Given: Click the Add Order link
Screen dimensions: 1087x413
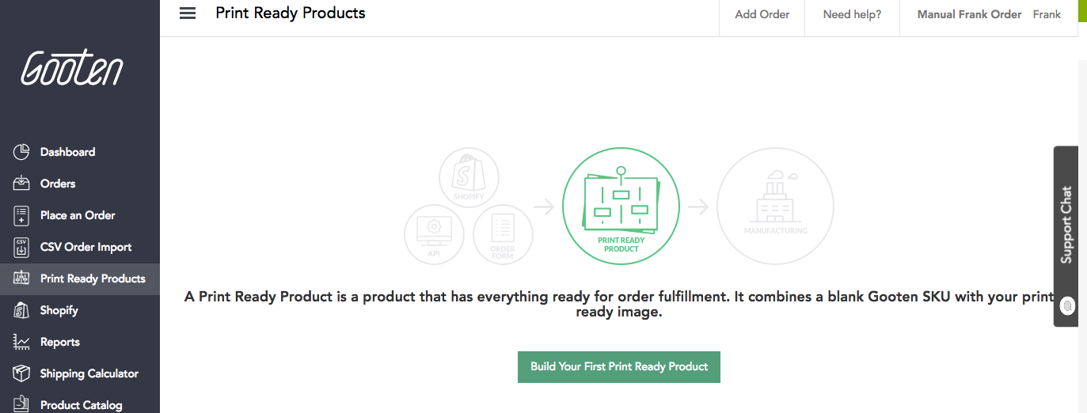Looking at the screenshot, I should pyautogui.click(x=762, y=14).
